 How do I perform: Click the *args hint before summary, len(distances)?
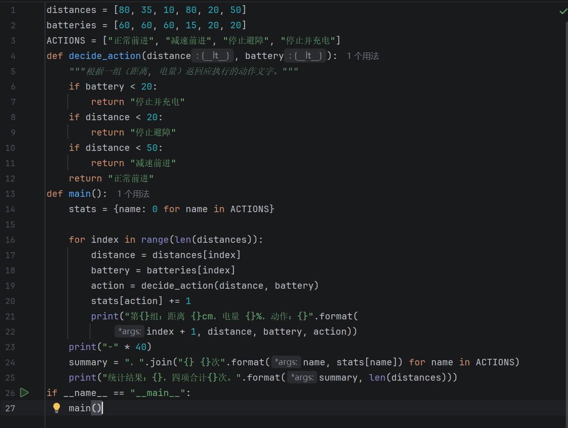302,378
